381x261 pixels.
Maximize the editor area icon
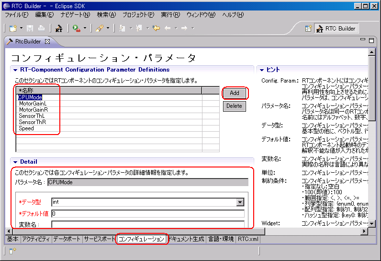tap(371, 41)
